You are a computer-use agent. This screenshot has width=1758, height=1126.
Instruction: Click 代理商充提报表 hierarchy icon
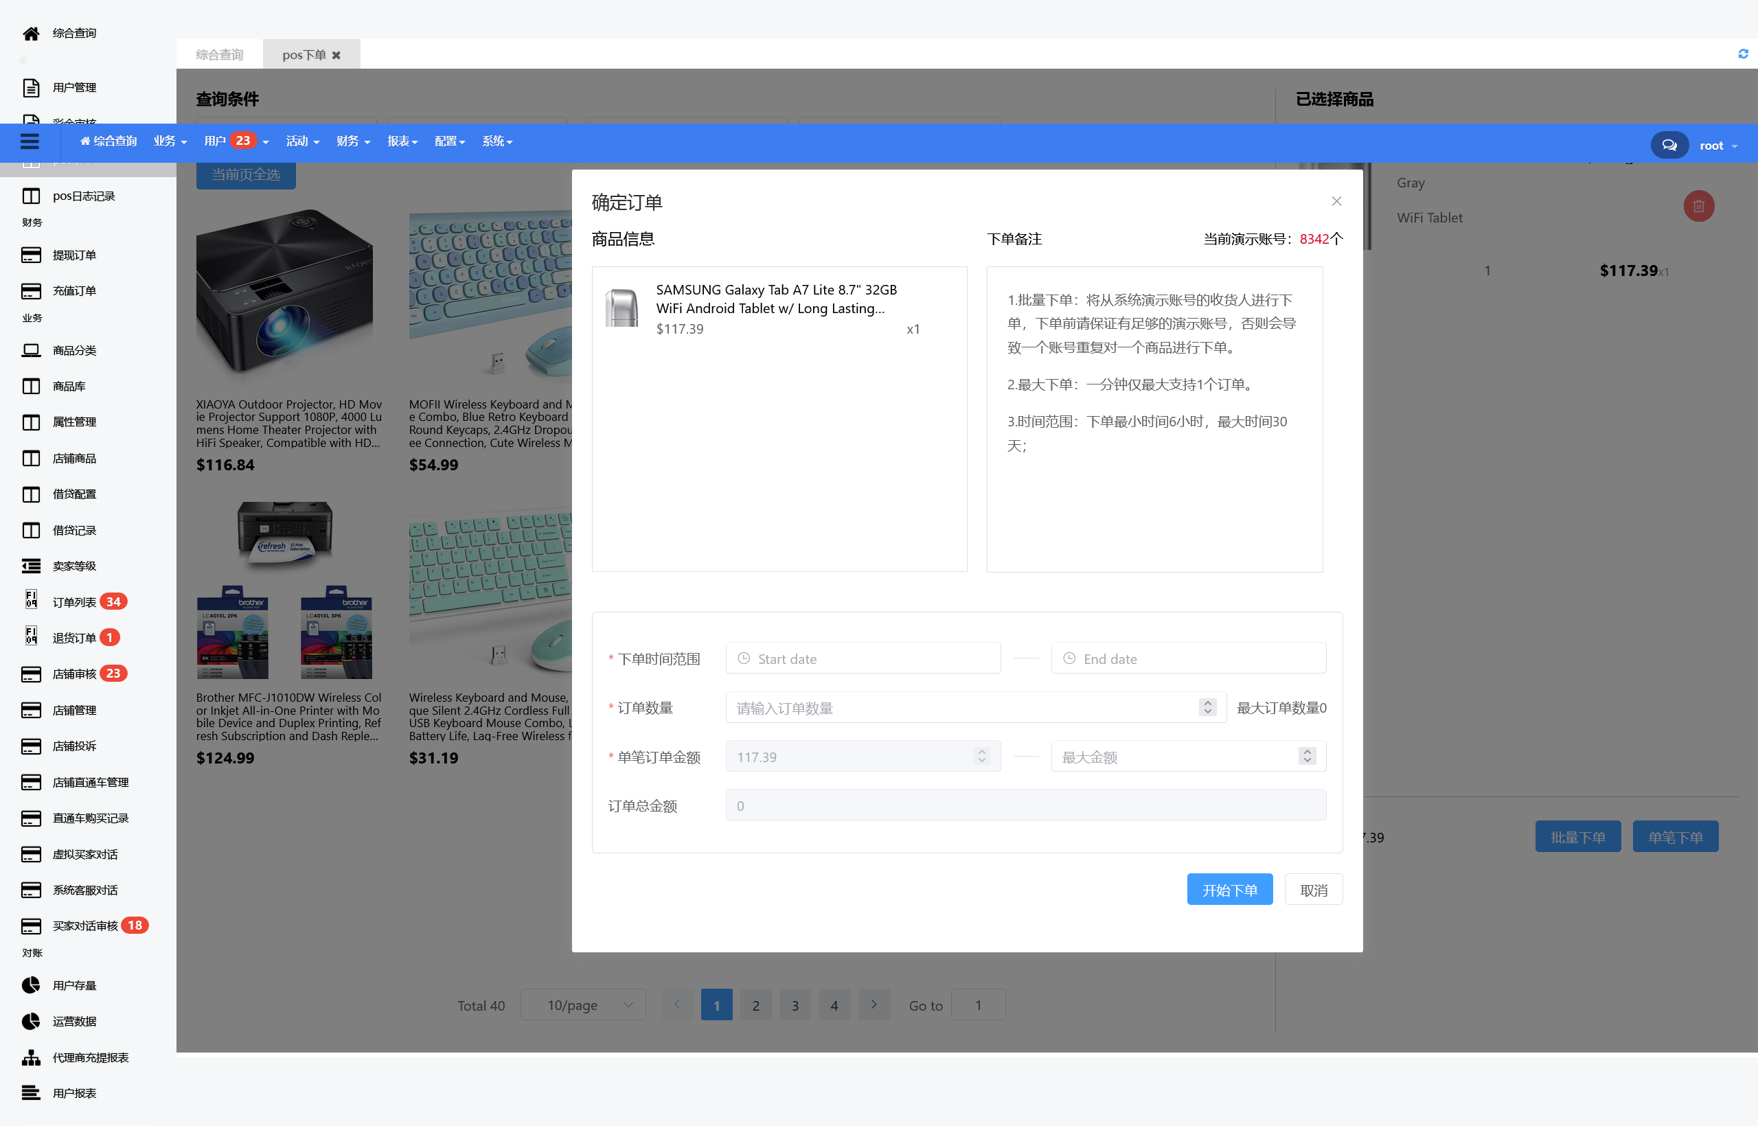31,1057
